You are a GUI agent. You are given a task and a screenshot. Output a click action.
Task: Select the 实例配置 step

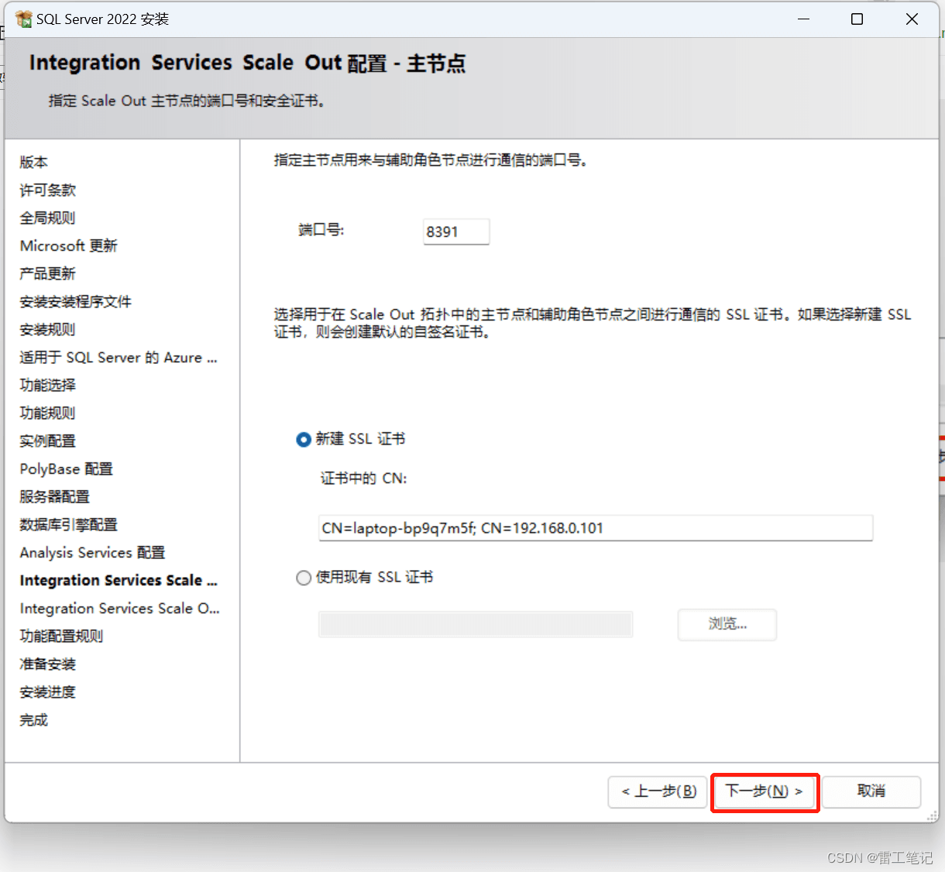[48, 441]
